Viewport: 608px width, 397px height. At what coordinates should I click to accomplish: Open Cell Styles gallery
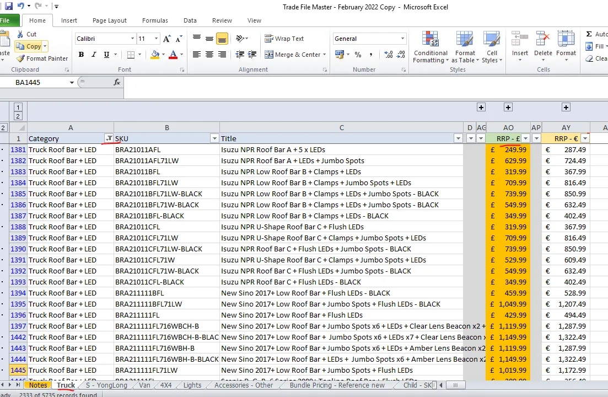(x=492, y=47)
